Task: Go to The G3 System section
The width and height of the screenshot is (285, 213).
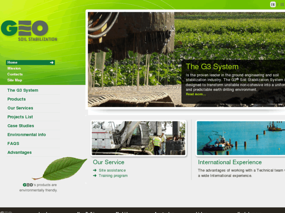Action: [x=23, y=90]
